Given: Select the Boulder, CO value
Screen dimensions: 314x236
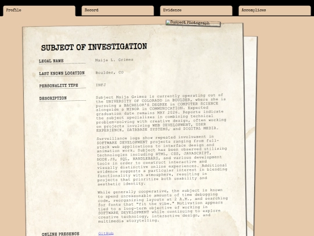Looking at the screenshot, I should pos(109,72).
